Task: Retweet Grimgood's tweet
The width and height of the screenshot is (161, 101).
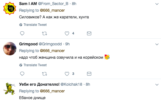Action: pos(44,74)
